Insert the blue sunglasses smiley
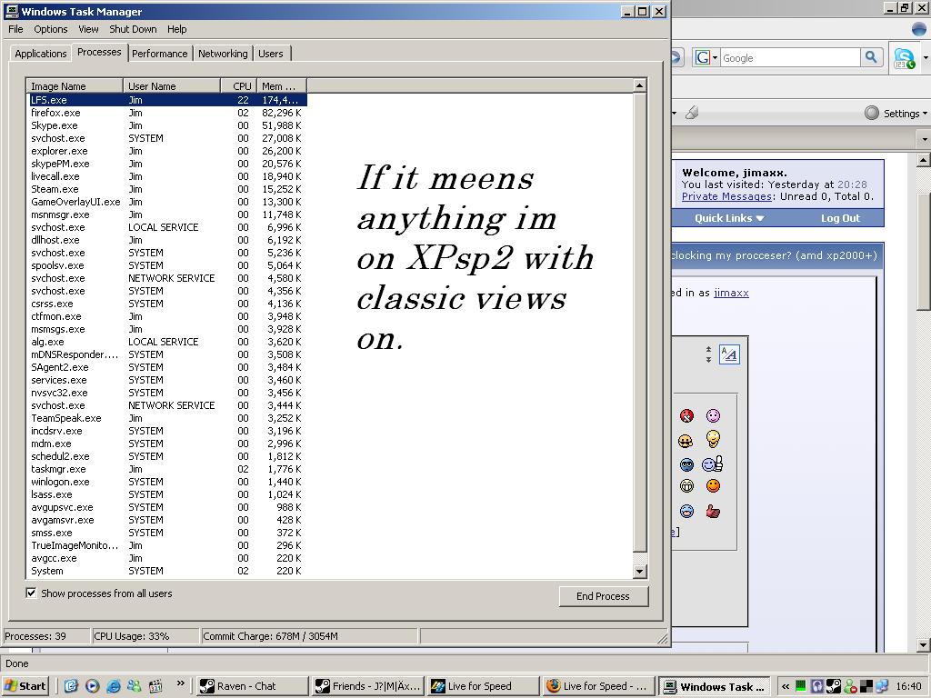Viewport: 931px width, 698px height. point(686,464)
